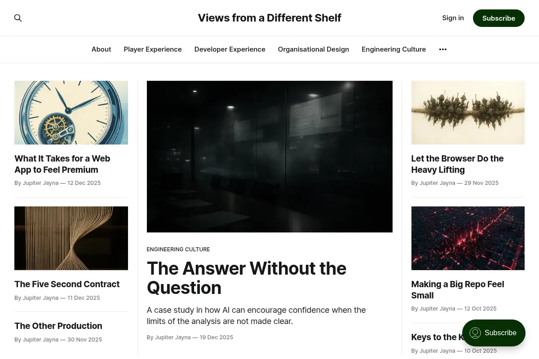Navigate to Engineering Culture in nav bar
Viewport: 539px width, 359px height.
click(394, 49)
